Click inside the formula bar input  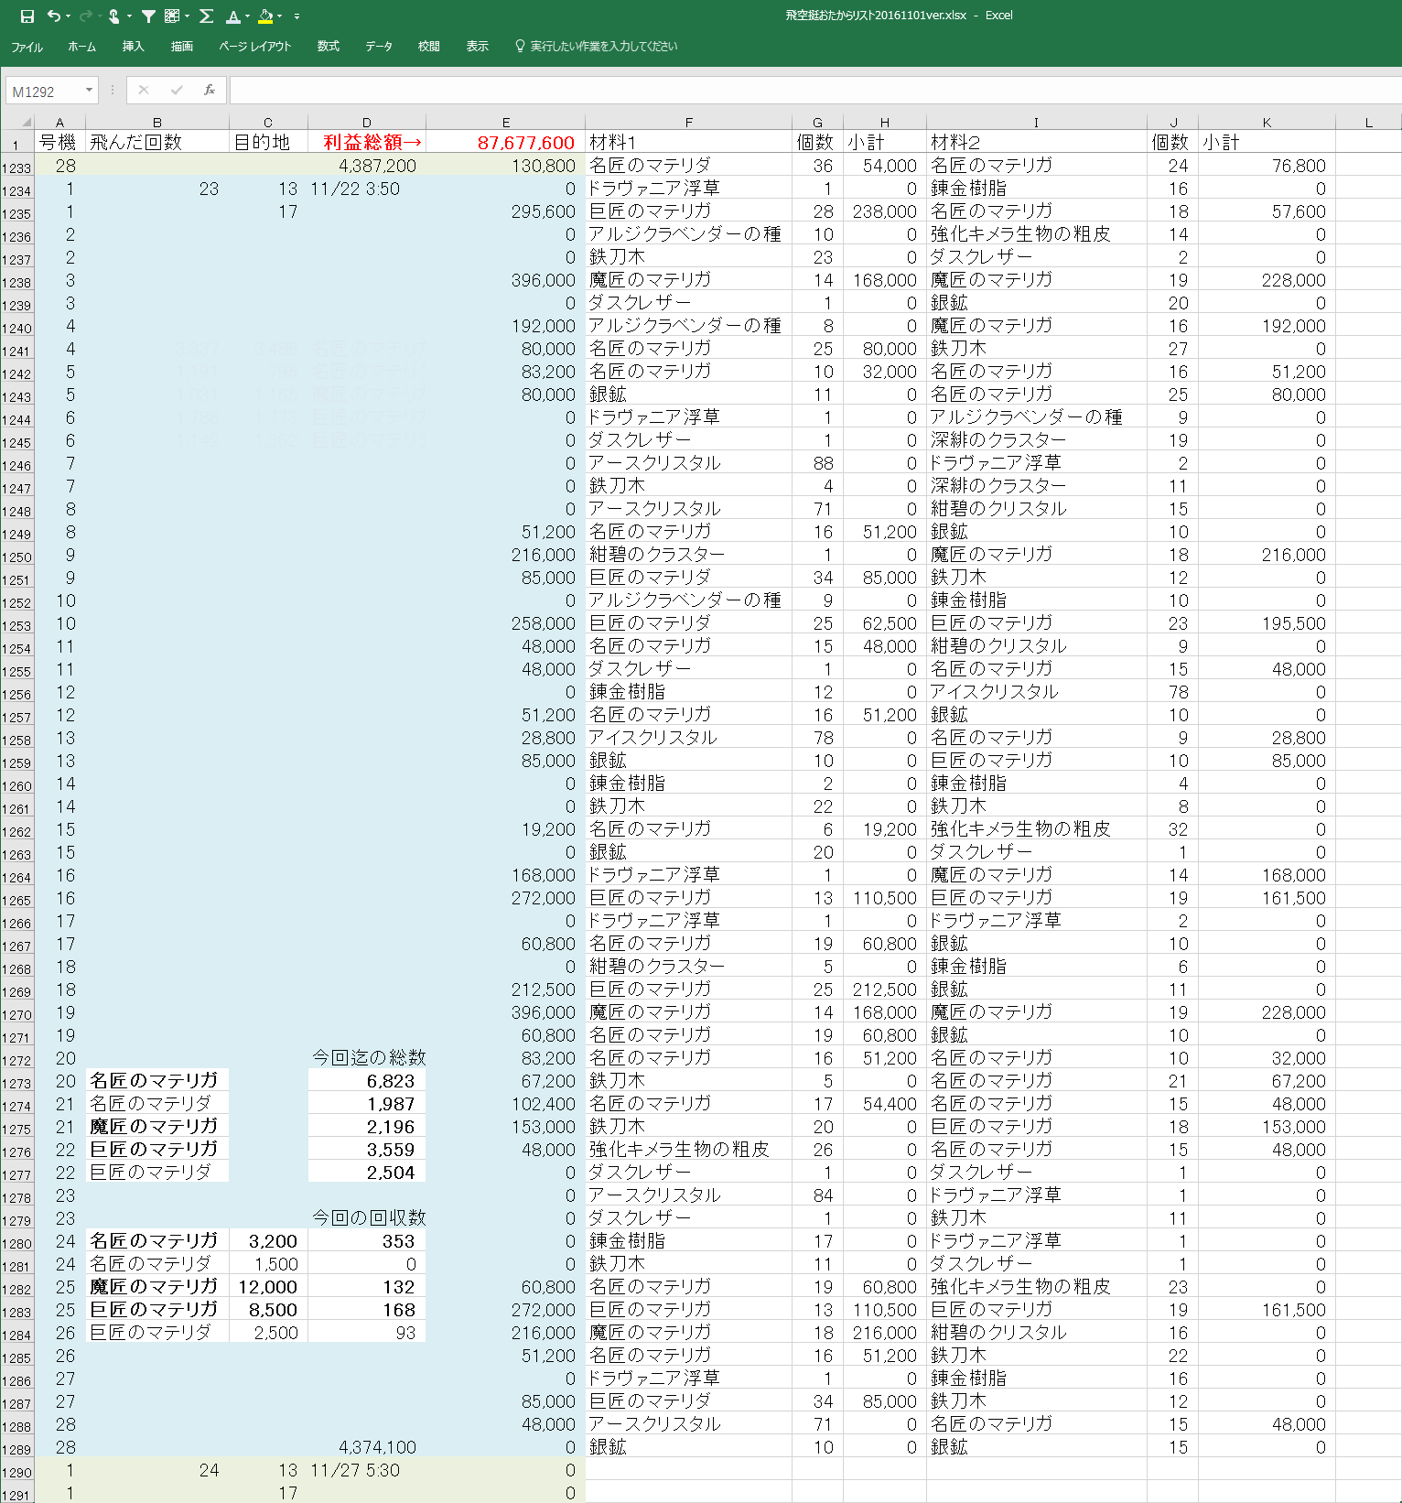805,90
